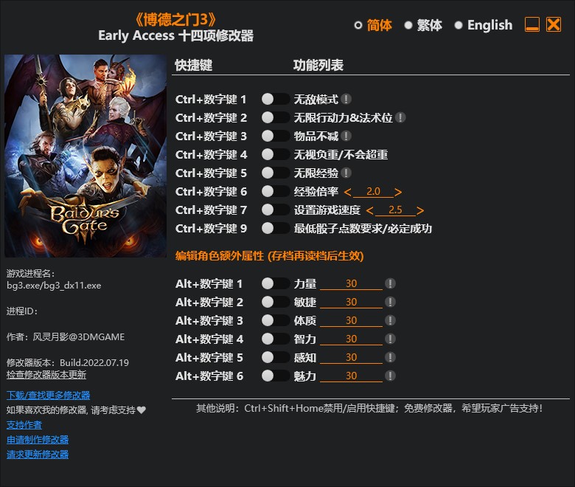This screenshot has width=575, height=487.
Task: Decrease 设置游戏速度 with the left arrow
Action: click(369, 210)
